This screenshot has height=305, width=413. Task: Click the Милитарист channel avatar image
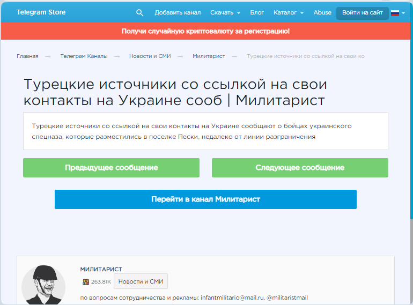pyautogui.click(x=43, y=285)
